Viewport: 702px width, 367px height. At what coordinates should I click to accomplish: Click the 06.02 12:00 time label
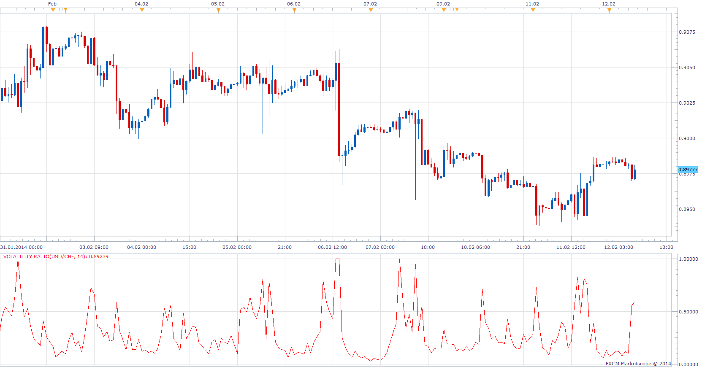coord(333,247)
